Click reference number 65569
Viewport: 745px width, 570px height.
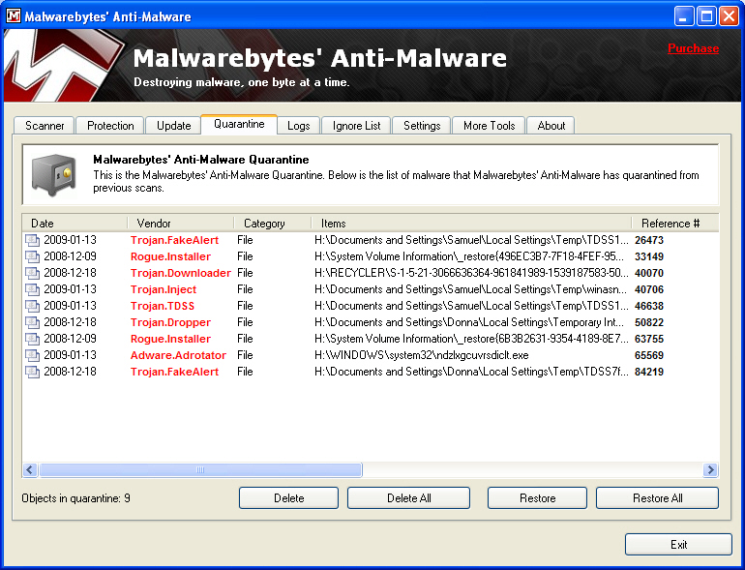click(x=649, y=355)
